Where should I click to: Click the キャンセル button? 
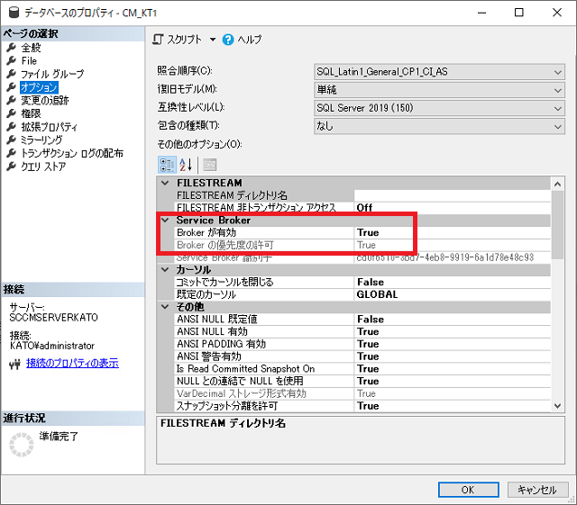[536, 490]
